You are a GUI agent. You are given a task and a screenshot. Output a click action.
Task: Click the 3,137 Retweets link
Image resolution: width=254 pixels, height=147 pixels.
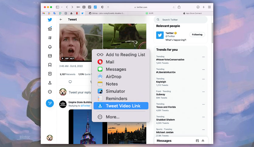[67, 74]
